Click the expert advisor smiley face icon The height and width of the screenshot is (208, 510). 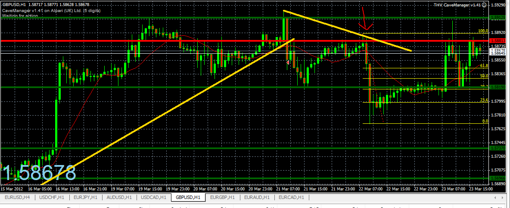point(484,5)
